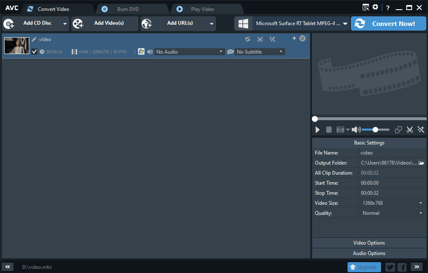Click the All Clip Duration value 00:00:32
This screenshot has width=428, height=273.
click(370, 173)
